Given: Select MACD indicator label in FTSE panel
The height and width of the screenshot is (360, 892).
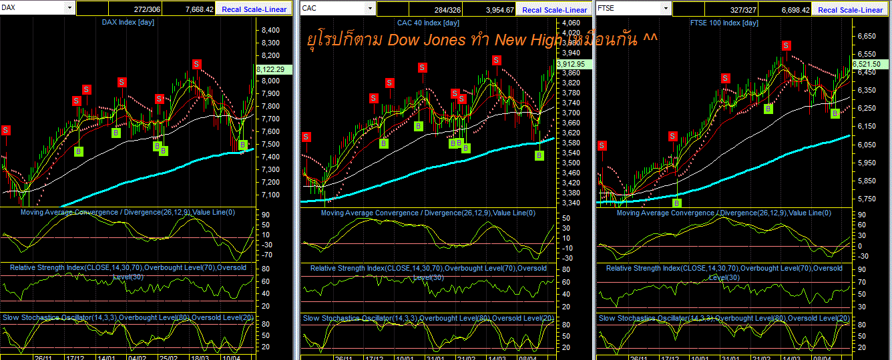Looking at the screenshot, I should pos(724,213).
